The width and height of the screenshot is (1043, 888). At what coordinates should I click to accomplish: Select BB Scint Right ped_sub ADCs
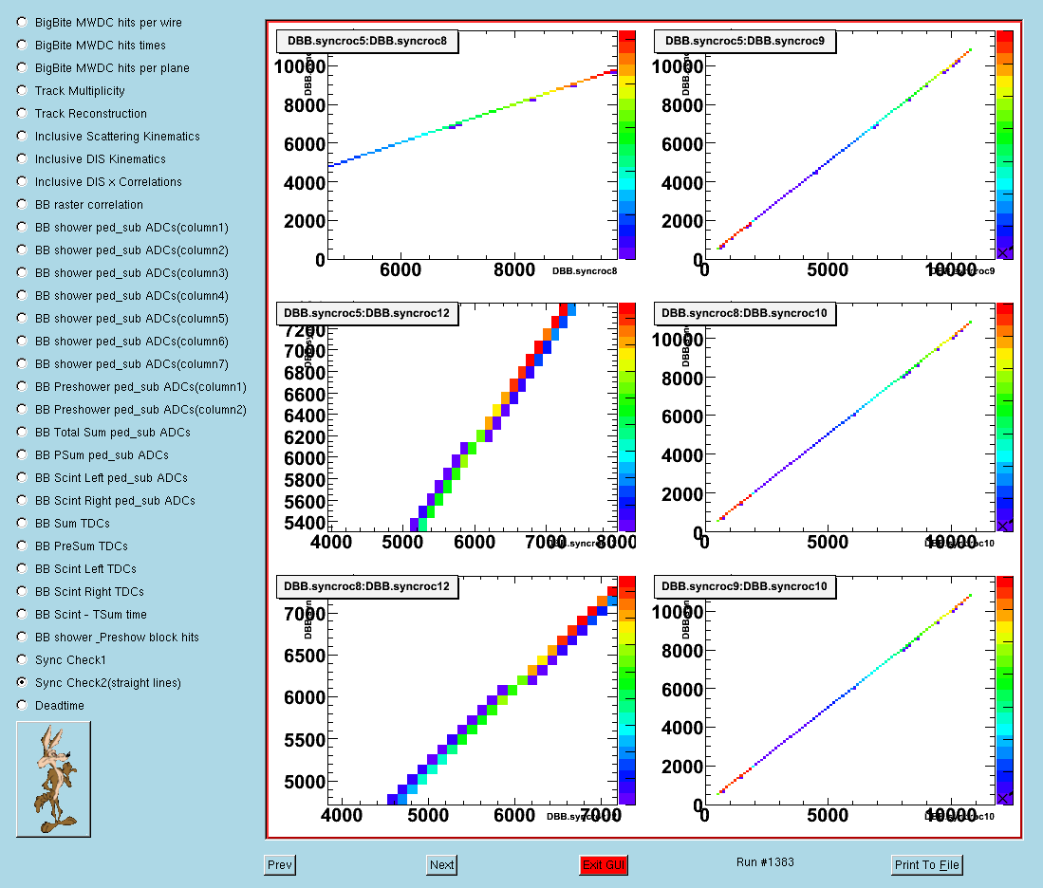click(x=22, y=500)
